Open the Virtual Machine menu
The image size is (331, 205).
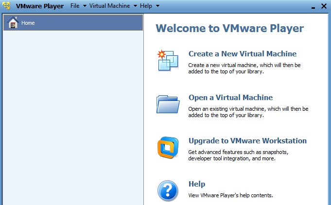coord(109,6)
